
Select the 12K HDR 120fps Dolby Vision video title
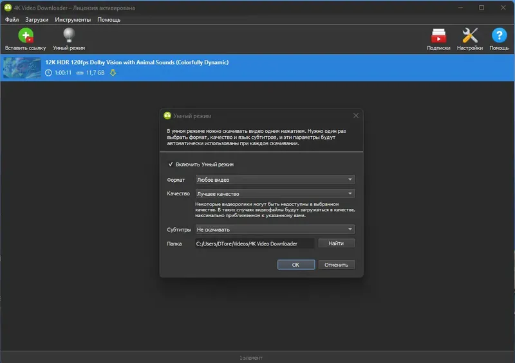(137, 62)
